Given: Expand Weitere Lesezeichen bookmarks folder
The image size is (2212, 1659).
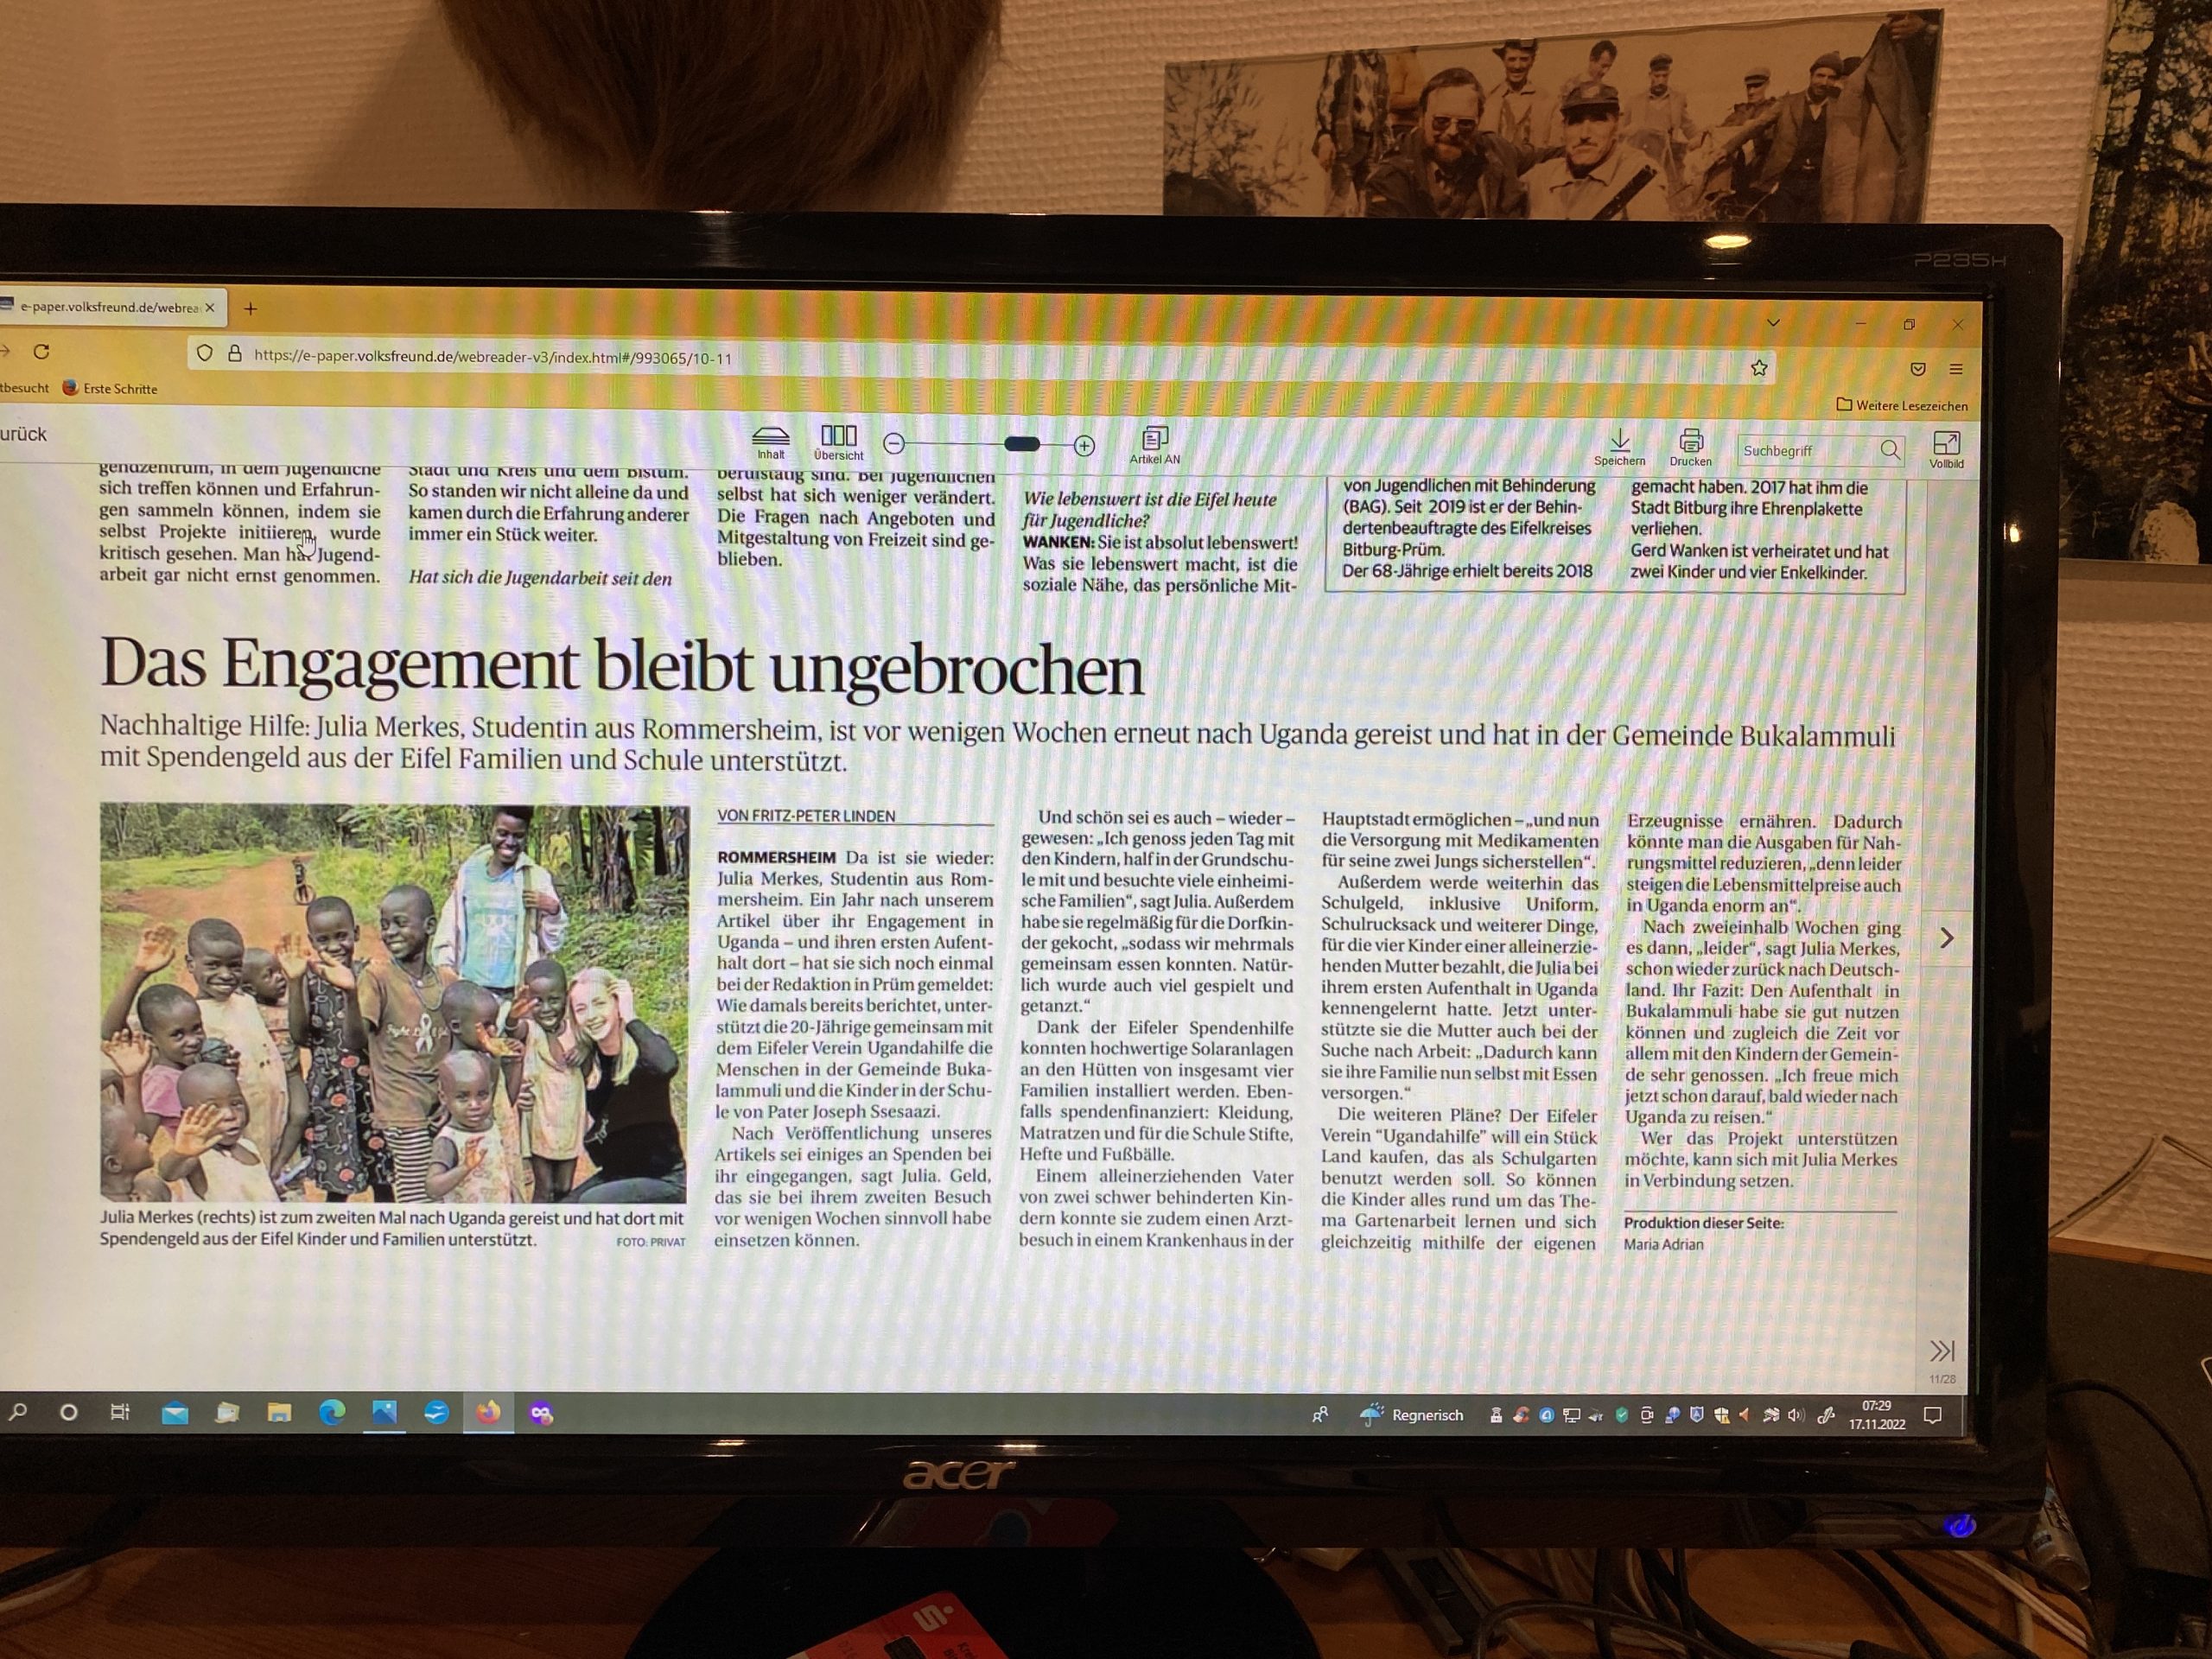Looking at the screenshot, I should (x=1902, y=405).
